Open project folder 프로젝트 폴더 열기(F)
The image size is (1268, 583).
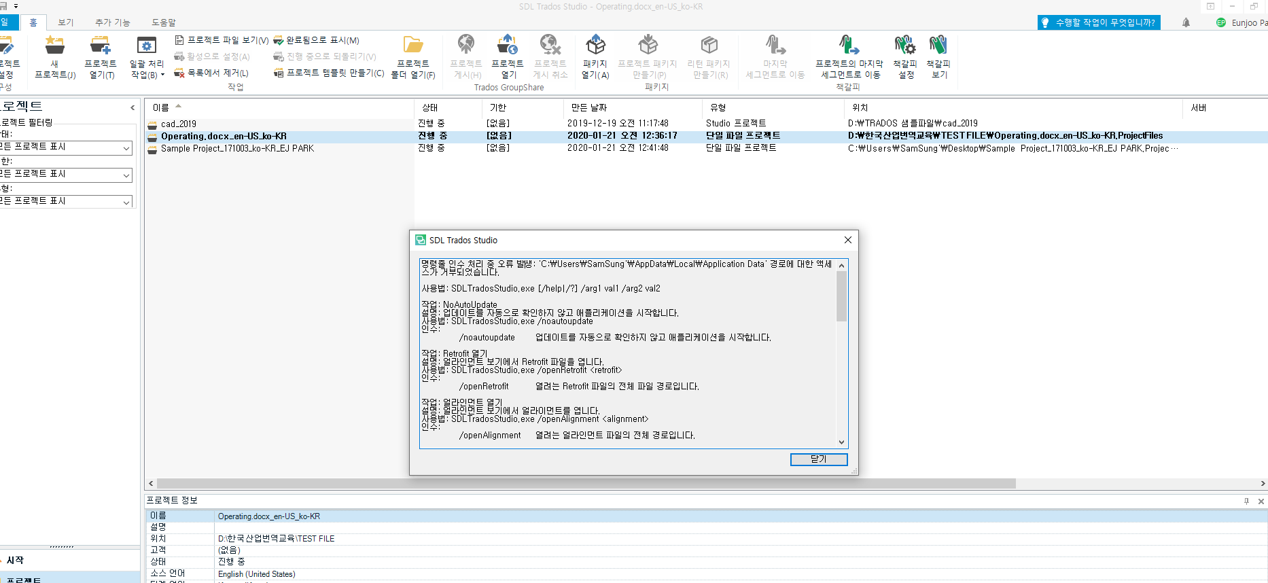point(413,57)
